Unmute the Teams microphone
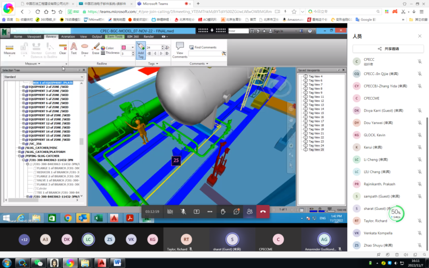 183,212
